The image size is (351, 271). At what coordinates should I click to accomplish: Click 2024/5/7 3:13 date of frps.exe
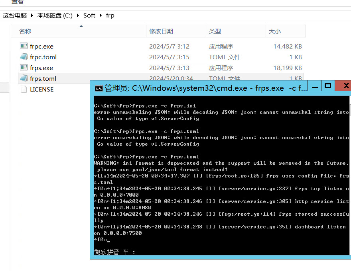[169, 68]
